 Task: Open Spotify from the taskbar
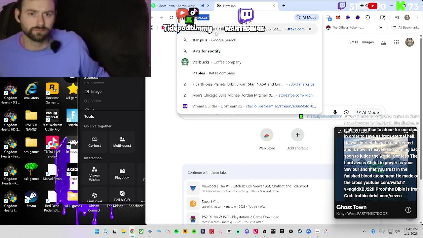tap(176, 231)
